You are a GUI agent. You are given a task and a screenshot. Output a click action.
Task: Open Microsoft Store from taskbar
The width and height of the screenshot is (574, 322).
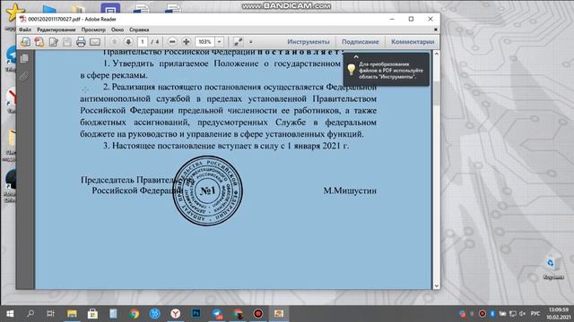point(92,314)
